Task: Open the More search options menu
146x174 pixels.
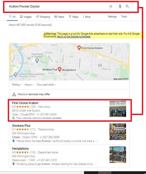Action: pos(87,17)
